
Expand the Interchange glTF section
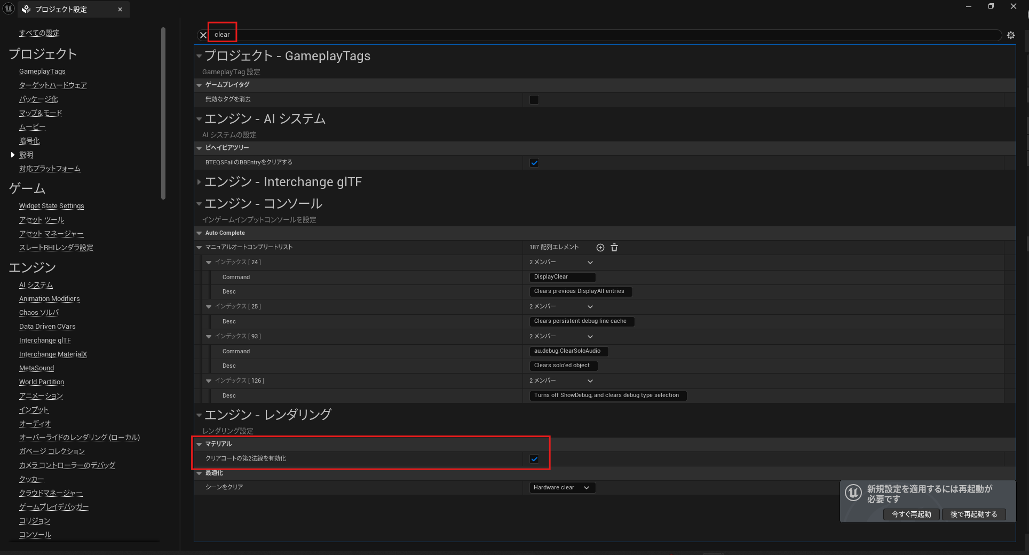(199, 183)
